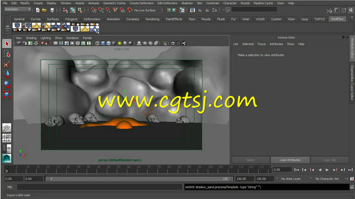Play animation backwards
Image resolution: width=355 pixels, height=199 pixels.
coord(319,170)
